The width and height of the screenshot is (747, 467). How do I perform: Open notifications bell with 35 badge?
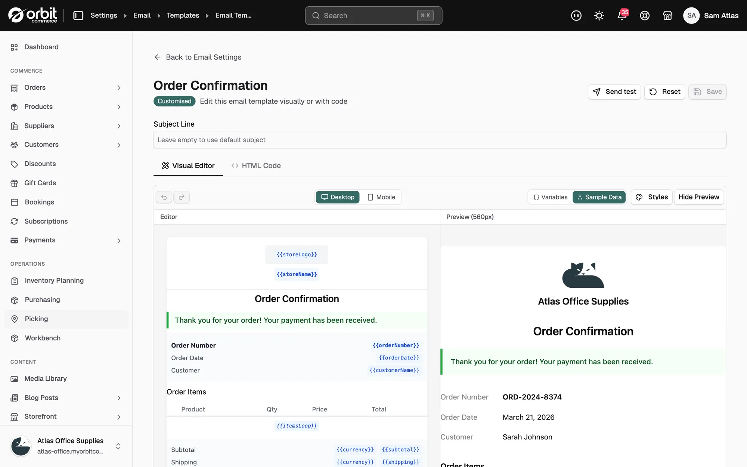(x=622, y=15)
